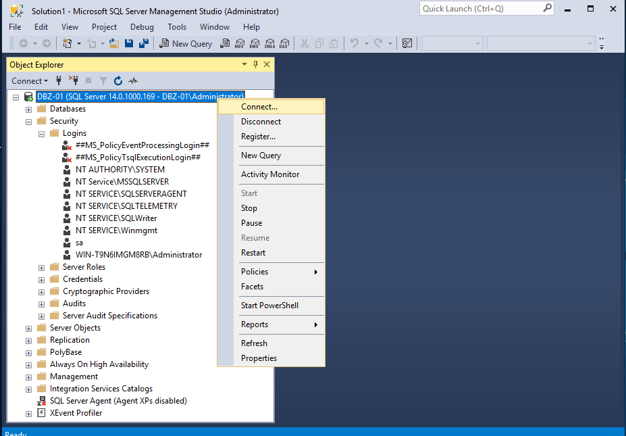
Task: Click the MDX query icon
Action: (240, 43)
